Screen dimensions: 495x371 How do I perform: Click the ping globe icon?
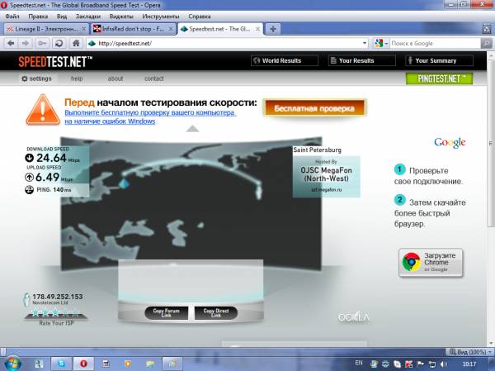[x=30, y=190]
